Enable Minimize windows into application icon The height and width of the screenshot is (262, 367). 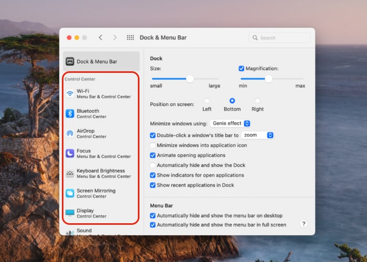(x=153, y=145)
